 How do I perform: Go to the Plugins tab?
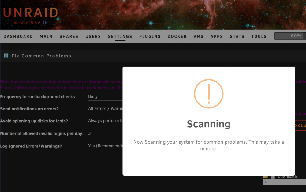[150, 36]
